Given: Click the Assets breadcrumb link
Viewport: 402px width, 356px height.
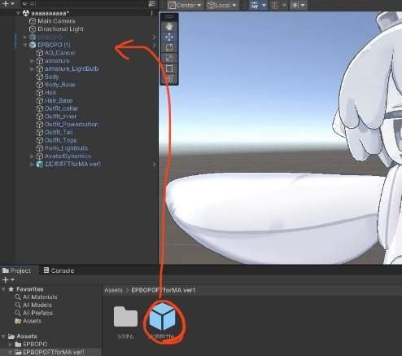Looking at the screenshot, I should (x=114, y=290).
